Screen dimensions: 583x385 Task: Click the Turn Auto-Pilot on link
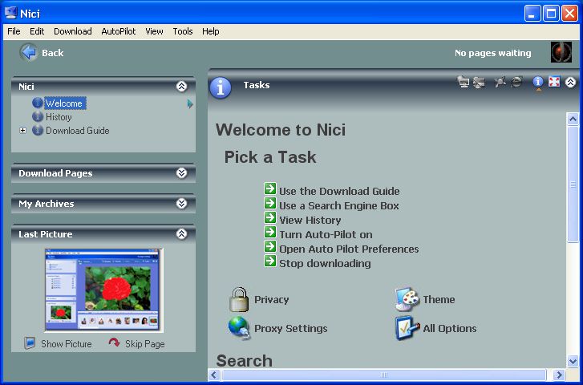326,235
